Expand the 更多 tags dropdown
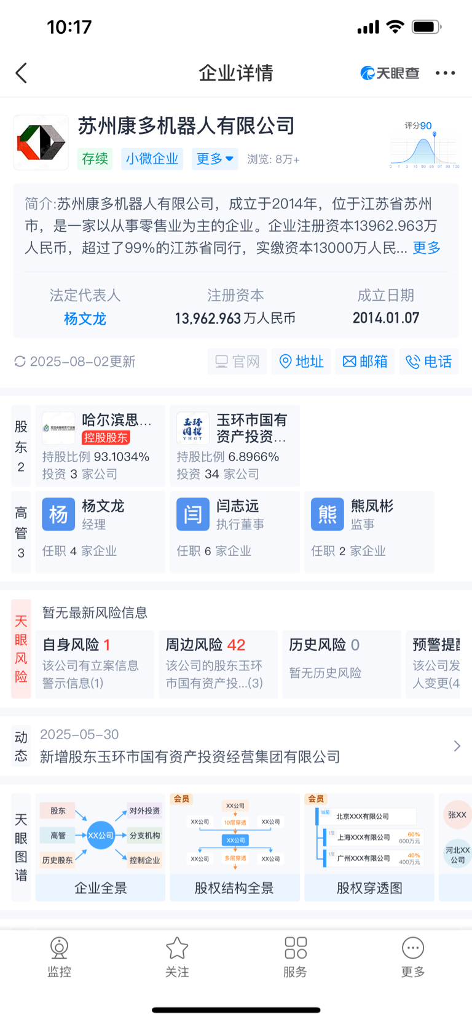472x1022 pixels. coord(215,159)
